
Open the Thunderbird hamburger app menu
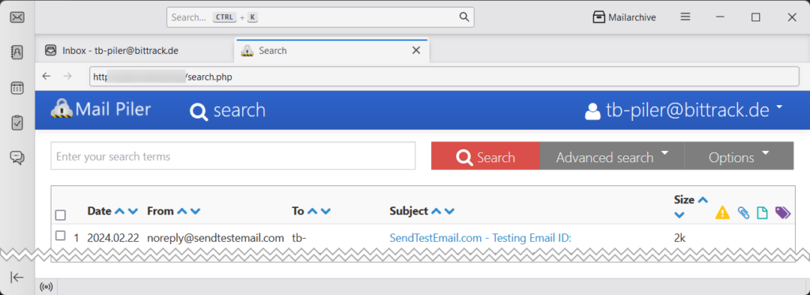click(686, 17)
